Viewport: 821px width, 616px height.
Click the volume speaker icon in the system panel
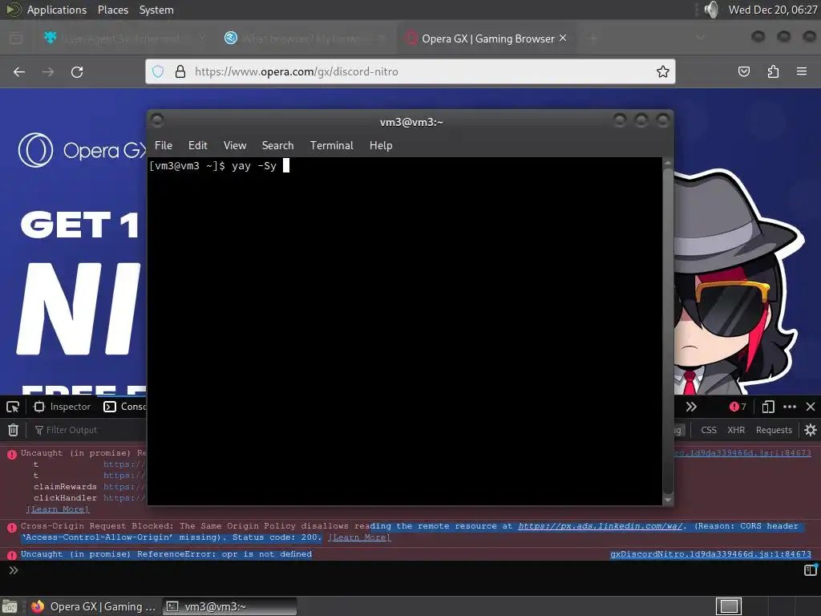point(711,10)
